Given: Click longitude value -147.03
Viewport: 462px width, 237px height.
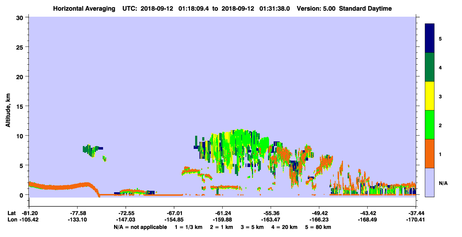Looking at the screenshot, I should 125,220.
